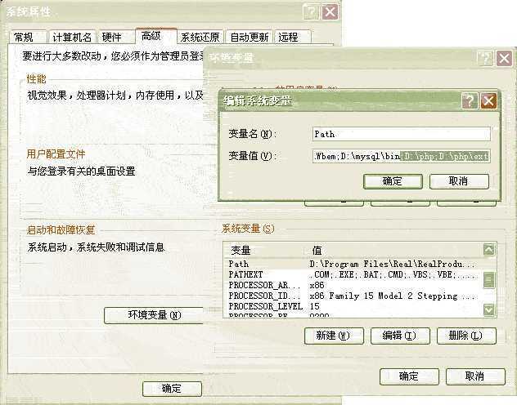Switch to the 常规 tab
Viewport: 517px width, 405px height.
[28, 37]
